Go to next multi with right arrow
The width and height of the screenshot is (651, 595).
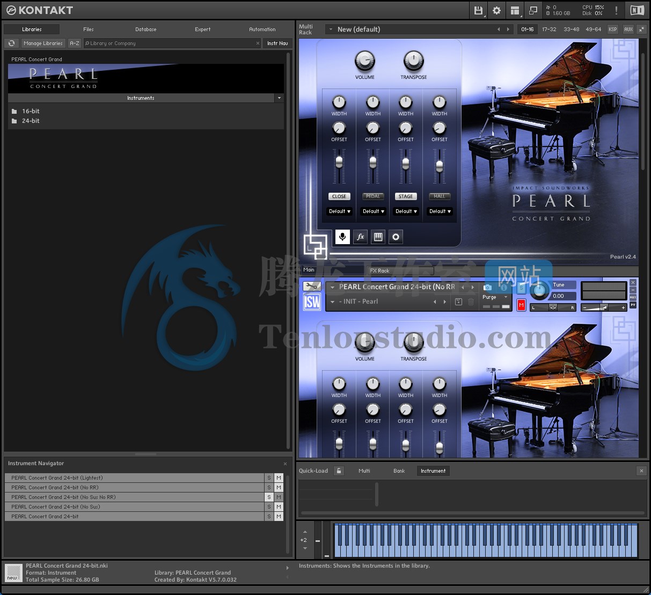(508, 30)
